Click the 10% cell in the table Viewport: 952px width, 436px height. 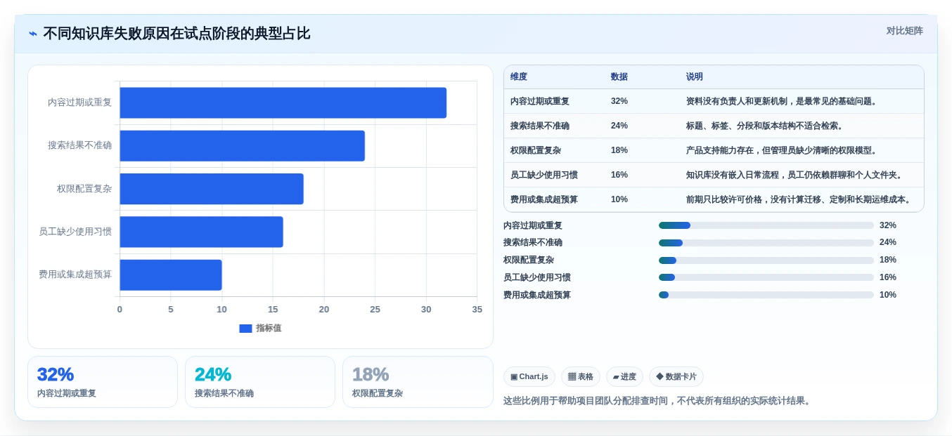[619, 199]
